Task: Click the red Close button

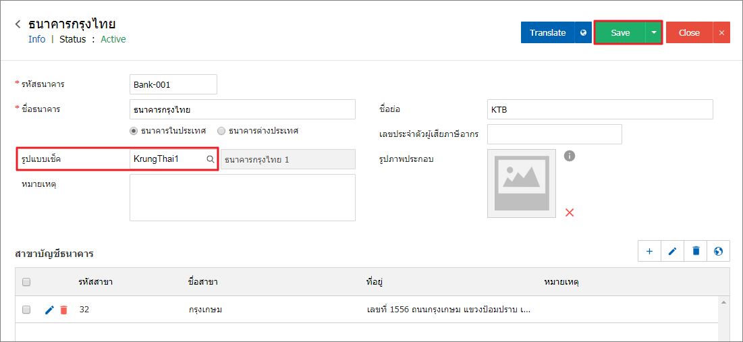Action: click(690, 32)
